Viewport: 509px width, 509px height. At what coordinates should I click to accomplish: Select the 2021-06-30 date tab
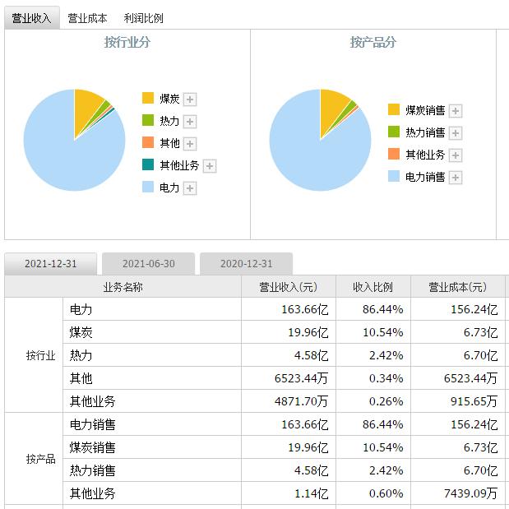point(148,264)
